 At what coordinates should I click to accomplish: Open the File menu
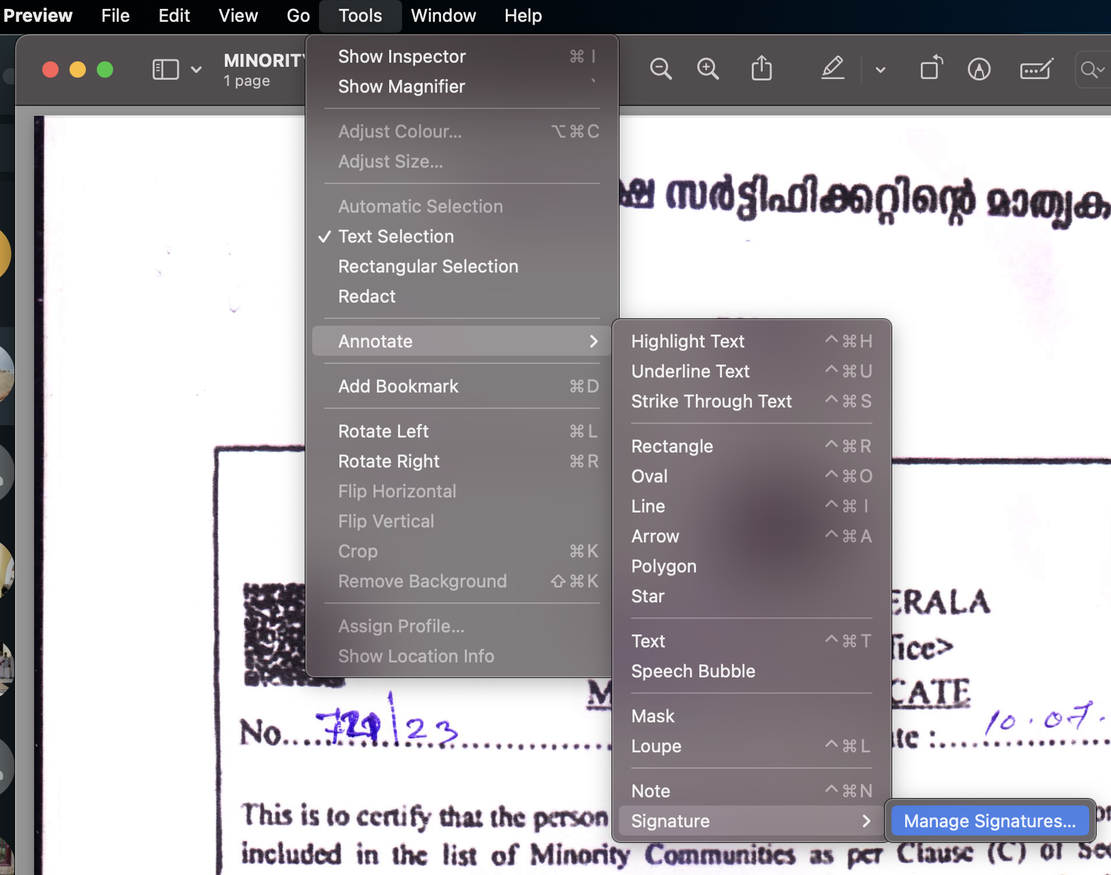(x=115, y=16)
